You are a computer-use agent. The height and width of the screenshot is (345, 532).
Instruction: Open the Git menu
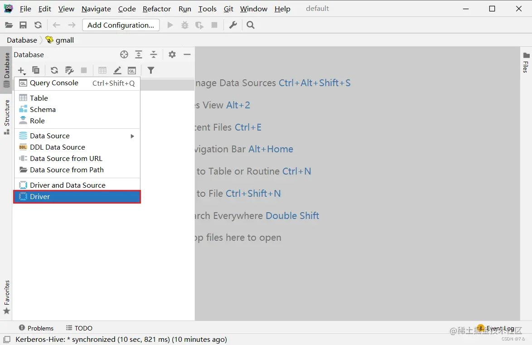(228, 9)
